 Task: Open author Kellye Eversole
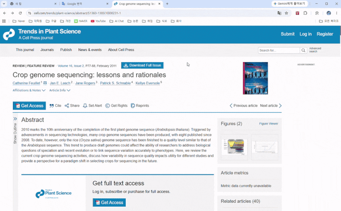pyautogui.click(x=147, y=83)
